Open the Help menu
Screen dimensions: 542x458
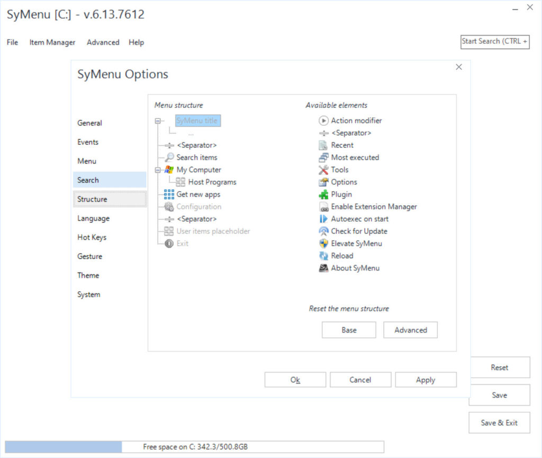(x=136, y=42)
